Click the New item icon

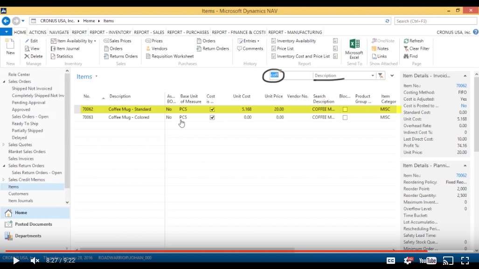pos(10,47)
